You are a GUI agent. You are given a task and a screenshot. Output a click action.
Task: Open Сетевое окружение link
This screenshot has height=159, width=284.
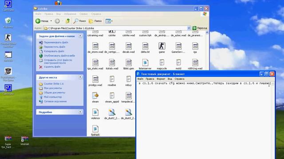pos(55,102)
